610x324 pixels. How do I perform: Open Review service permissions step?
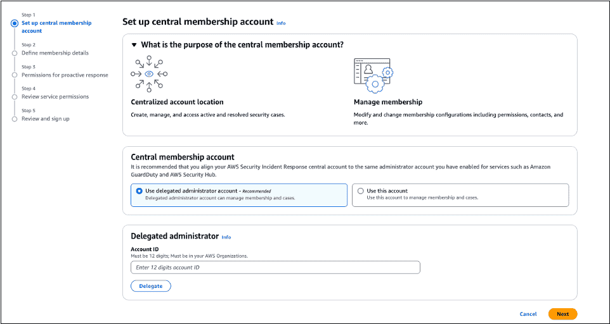click(55, 97)
